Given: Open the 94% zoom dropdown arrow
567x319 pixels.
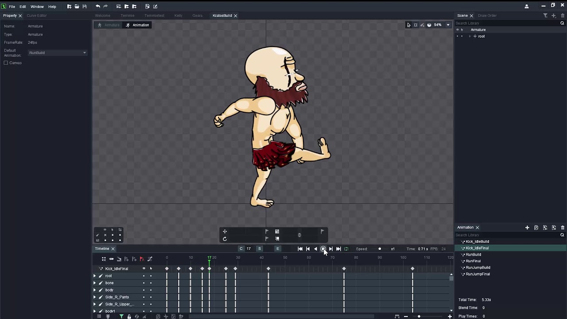Looking at the screenshot, I should pos(448,25).
